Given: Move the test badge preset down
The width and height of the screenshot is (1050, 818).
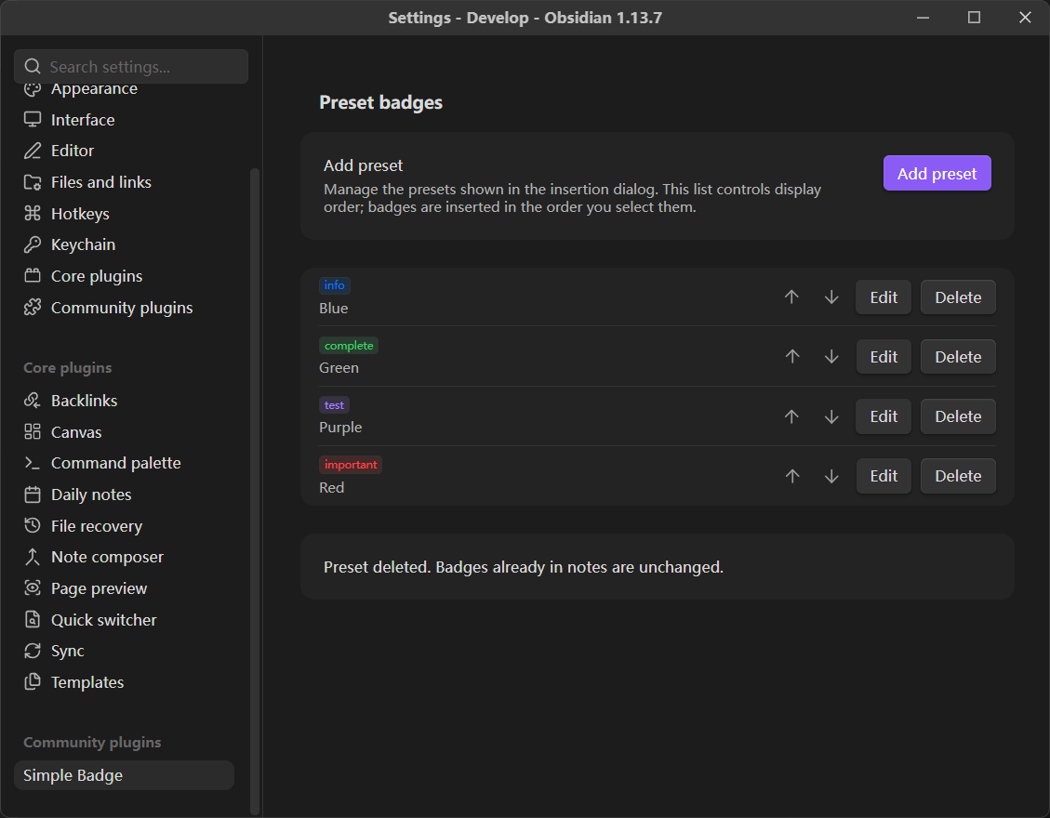Looking at the screenshot, I should click(831, 416).
